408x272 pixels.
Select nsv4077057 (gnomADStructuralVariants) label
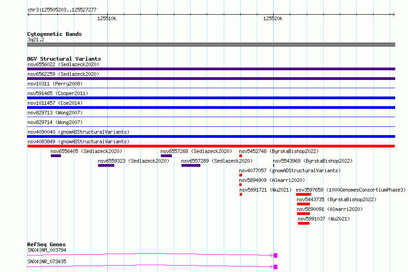point(290,170)
